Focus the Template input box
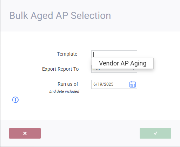180x147 pixels. click(114, 54)
